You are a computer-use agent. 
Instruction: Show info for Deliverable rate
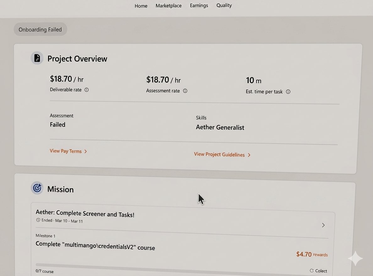pyautogui.click(x=87, y=90)
